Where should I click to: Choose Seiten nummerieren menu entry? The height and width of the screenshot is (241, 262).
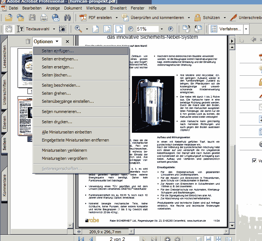tap(81, 112)
